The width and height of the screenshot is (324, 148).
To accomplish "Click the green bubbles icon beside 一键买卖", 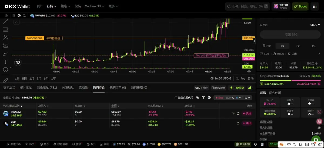I will point(250,88).
